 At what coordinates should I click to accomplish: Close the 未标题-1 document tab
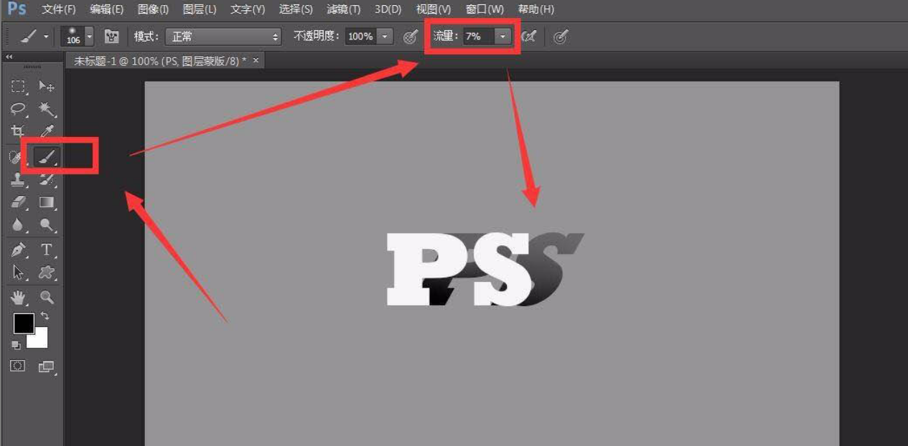point(256,61)
